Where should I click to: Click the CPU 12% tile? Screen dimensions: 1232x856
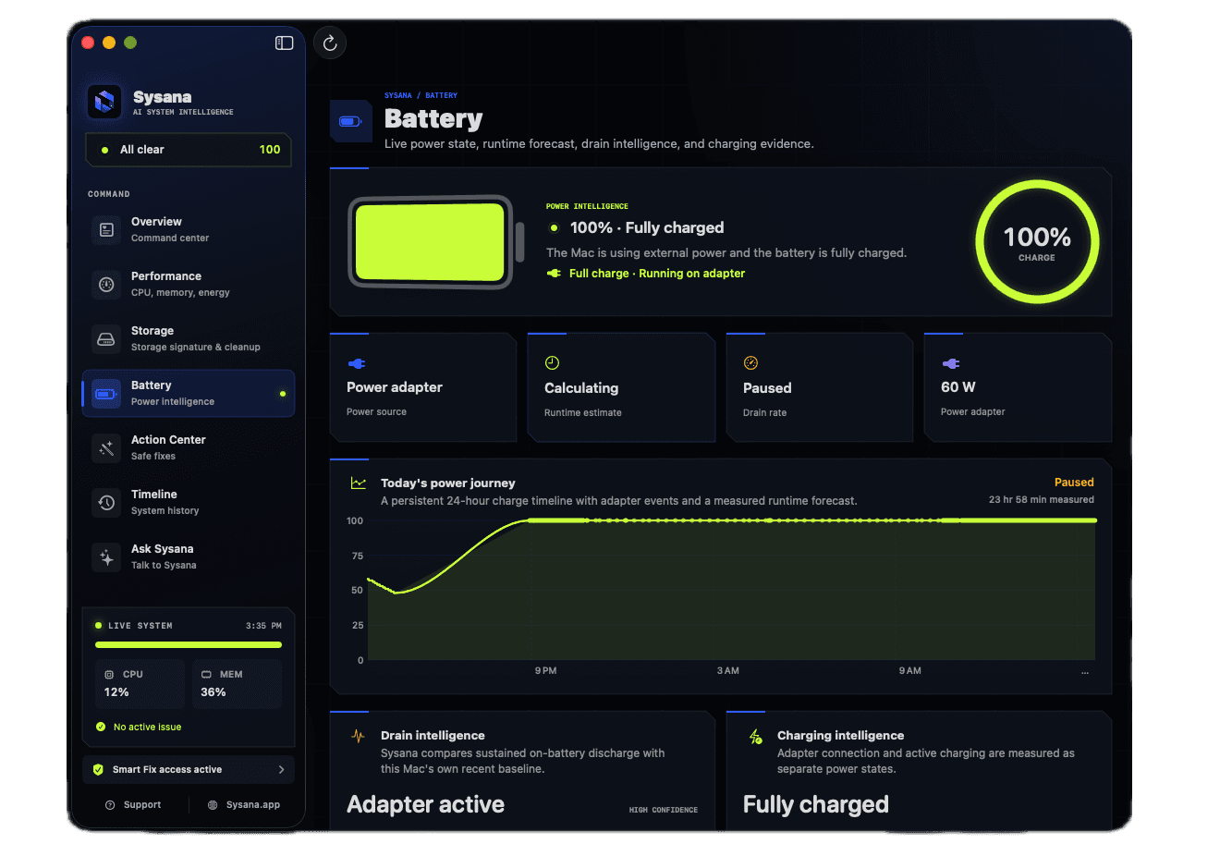coord(140,683)
